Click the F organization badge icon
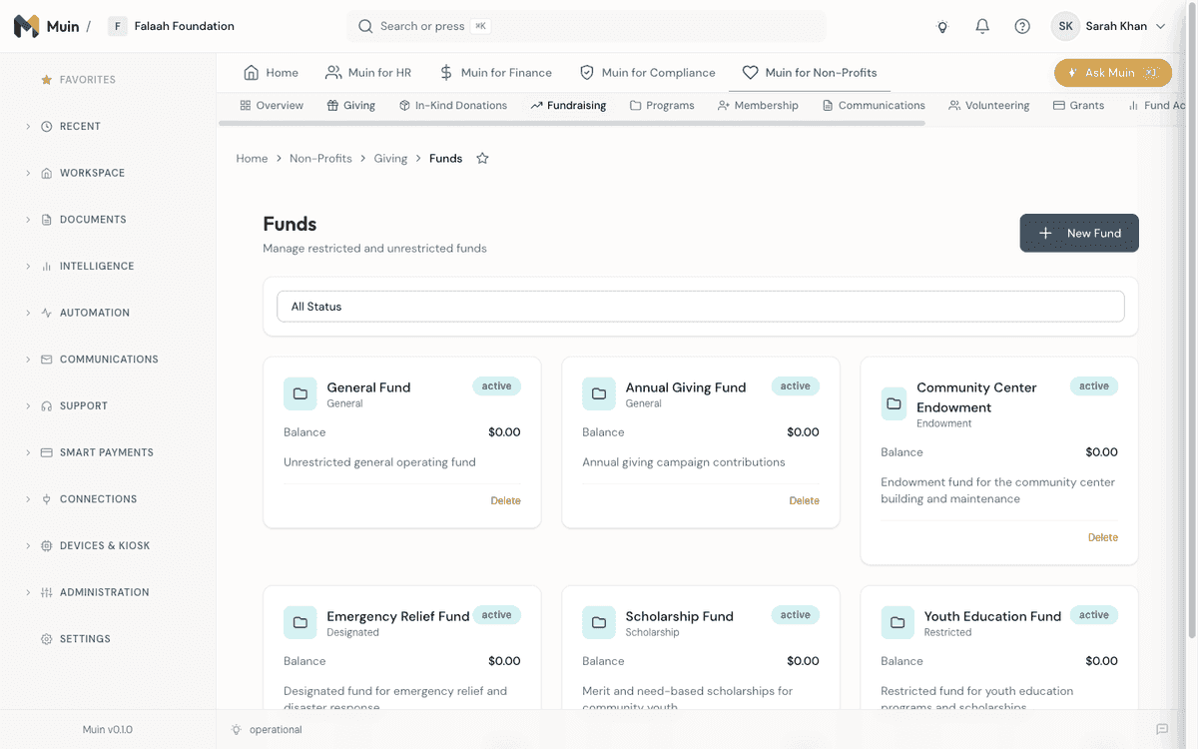 click(118, 27)
